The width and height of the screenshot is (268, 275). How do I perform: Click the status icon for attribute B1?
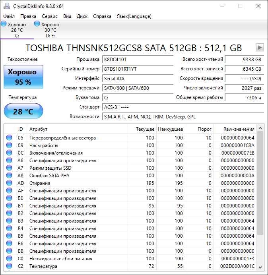9,205
